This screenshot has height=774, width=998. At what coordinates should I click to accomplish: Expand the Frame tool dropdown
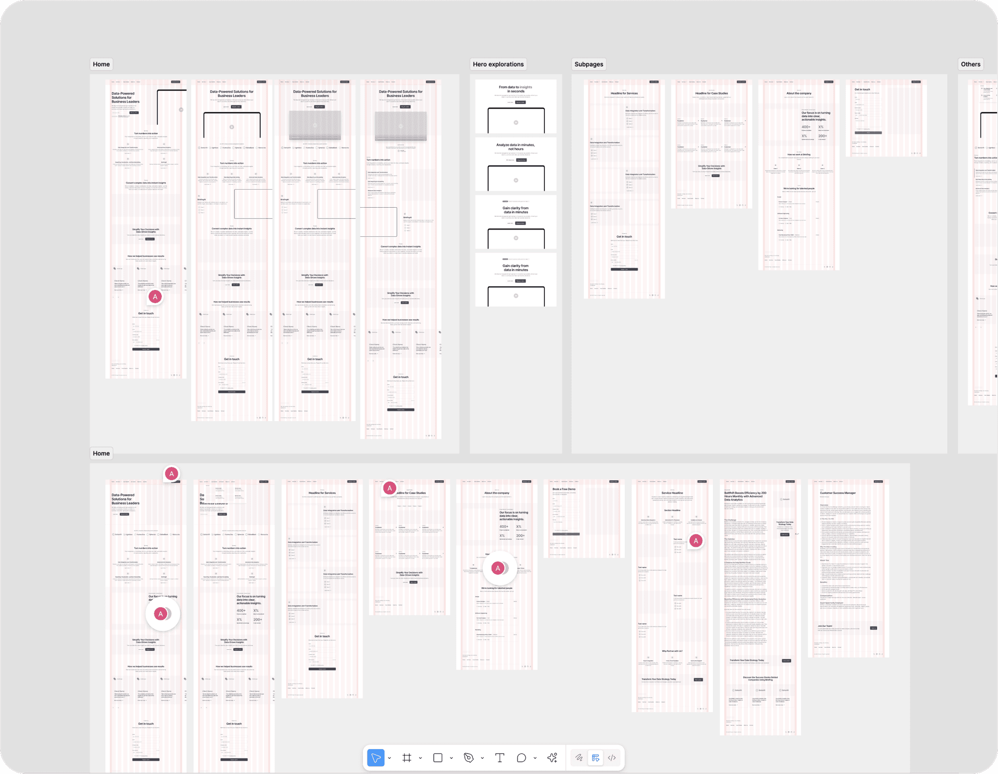(x=421, y=757)
